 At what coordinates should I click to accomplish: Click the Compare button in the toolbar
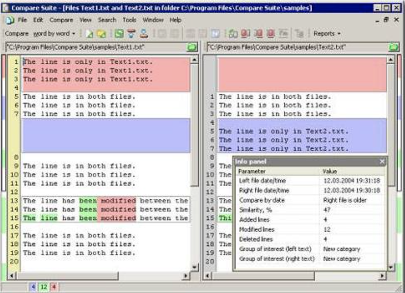[x=17, y=34]
